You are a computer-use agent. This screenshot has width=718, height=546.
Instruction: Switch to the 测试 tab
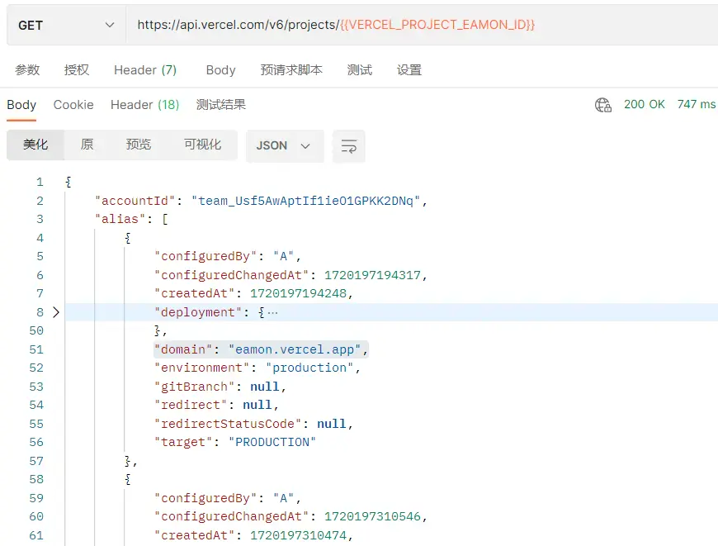click(x=360, y=70)
